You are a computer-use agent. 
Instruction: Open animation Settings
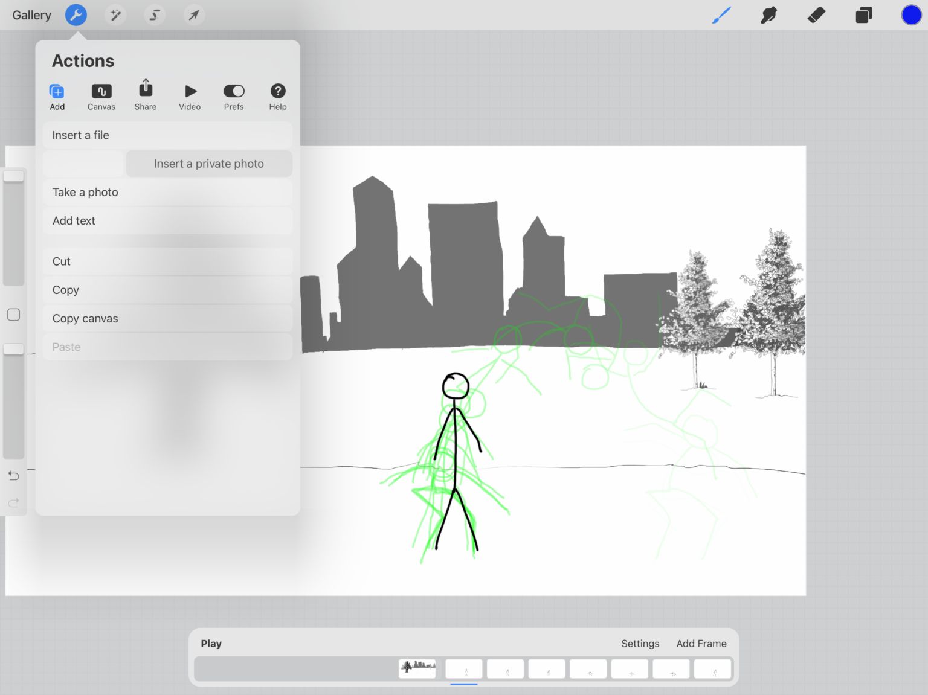tap(640, 644)
